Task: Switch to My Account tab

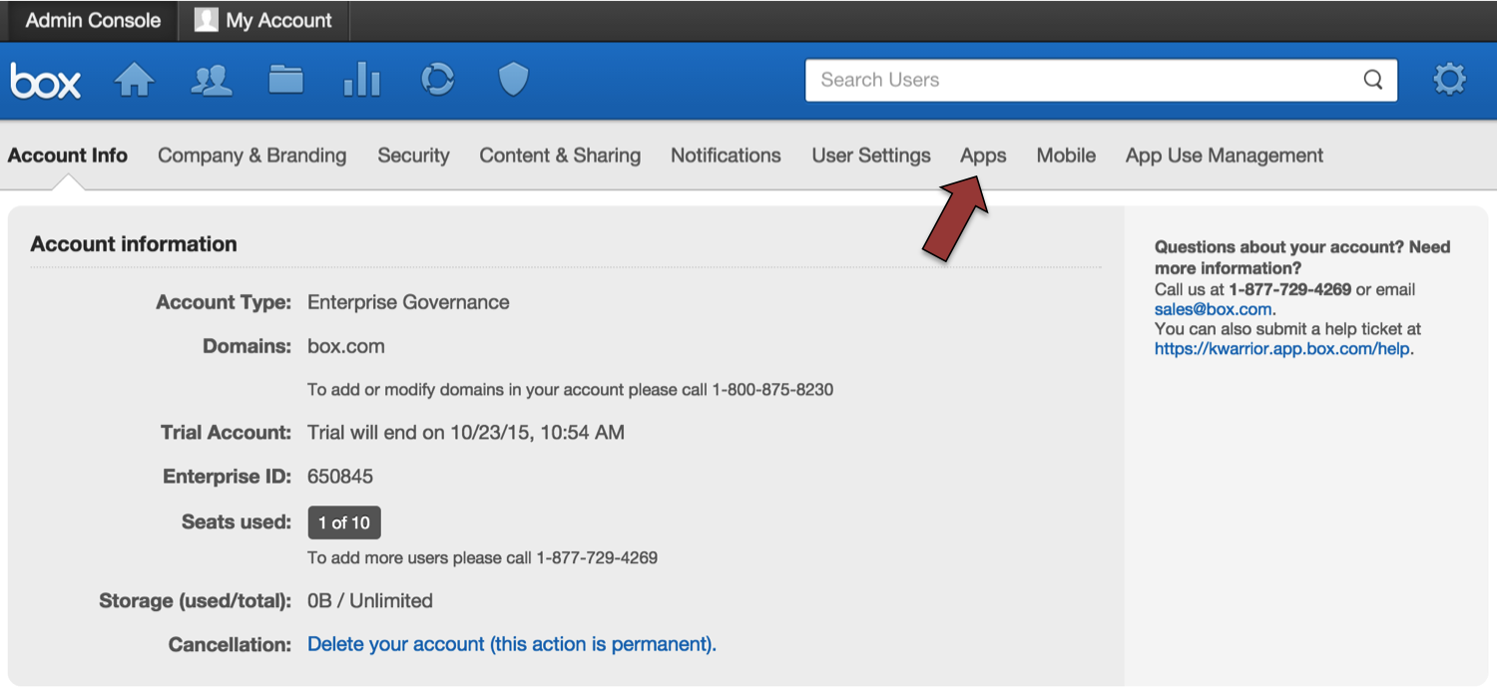Action: pos(264,21)
